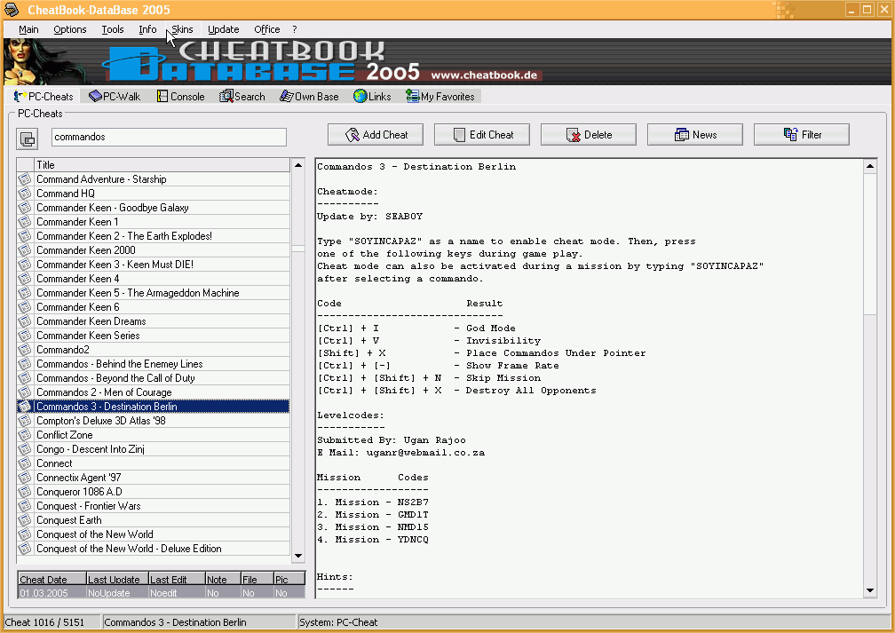This screenshot has height=633, width=895.
Task: Click the globe icon on the Links tab
Action: pos(359,96)
